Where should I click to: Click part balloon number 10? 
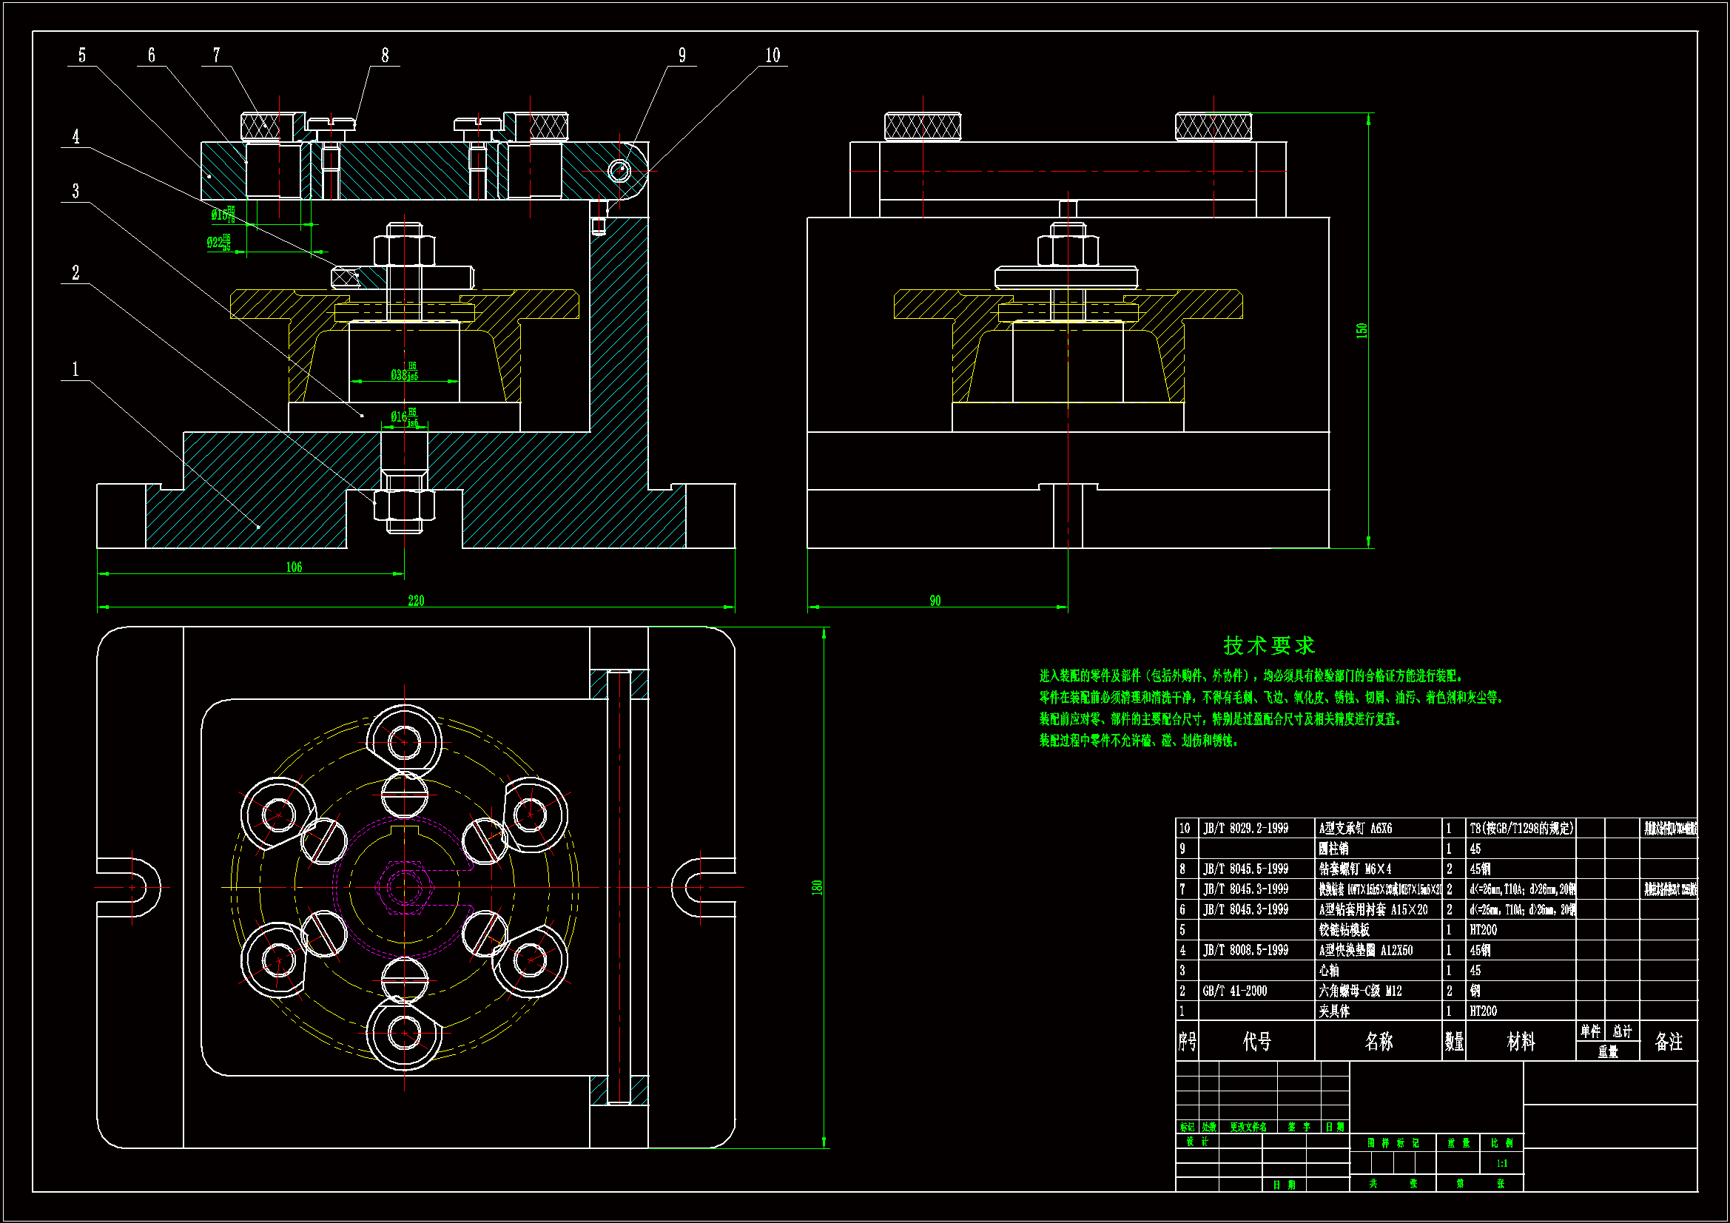773,55
